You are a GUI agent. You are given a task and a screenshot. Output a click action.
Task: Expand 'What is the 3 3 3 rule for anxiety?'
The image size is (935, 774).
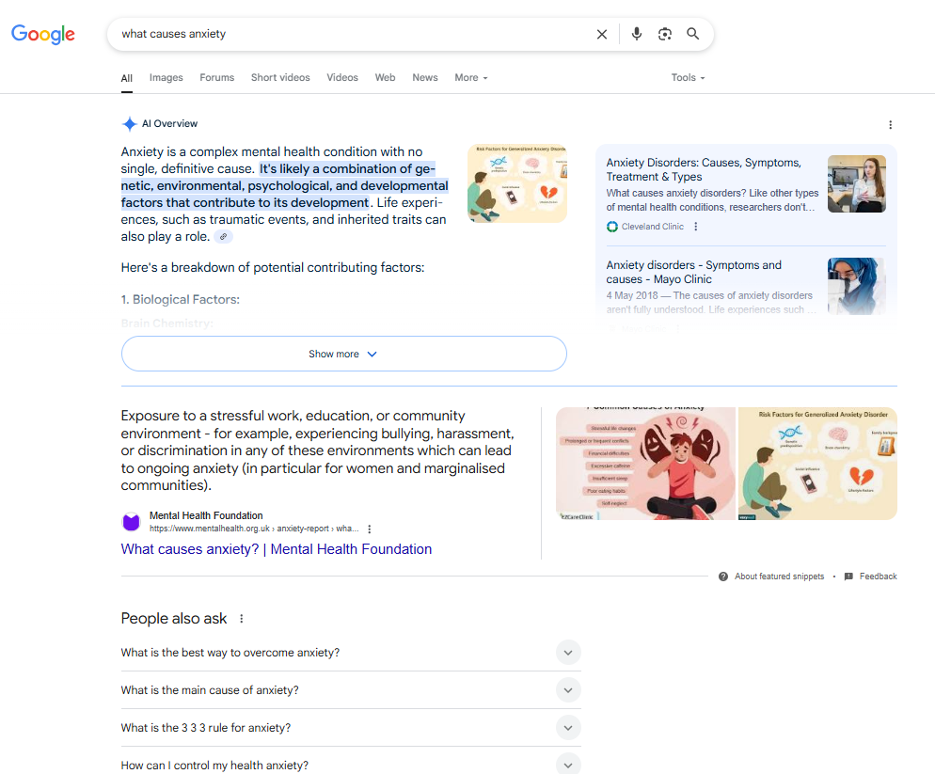click(351, 728)
